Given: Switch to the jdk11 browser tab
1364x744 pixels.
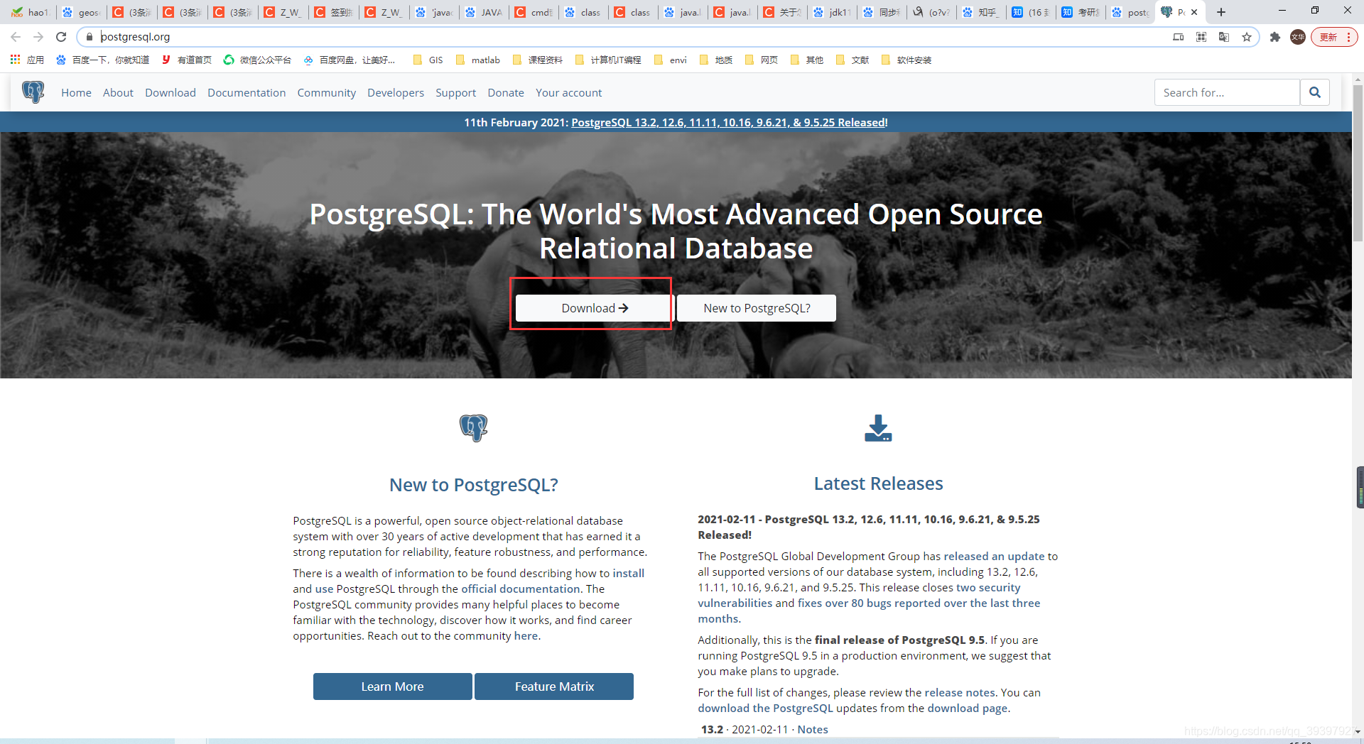Looking at the screenshot, I should [832, 12].
